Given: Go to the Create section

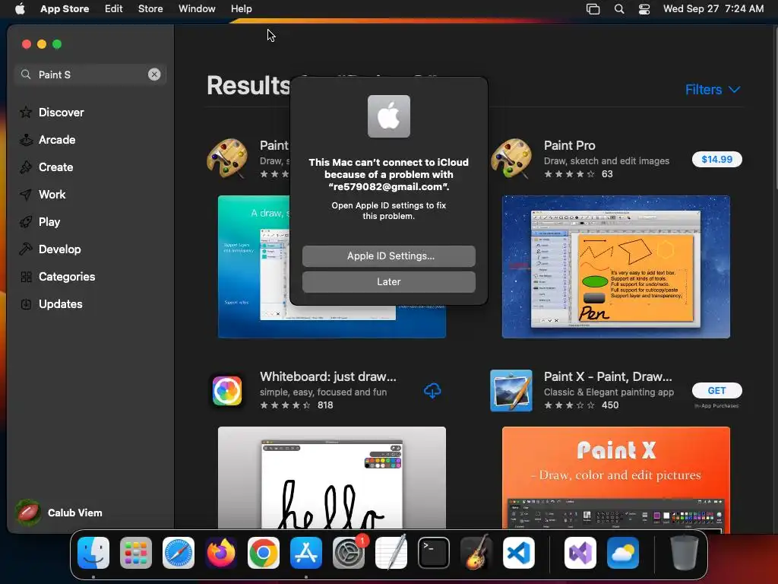Looking at the screenshot, I should point(55,167).
